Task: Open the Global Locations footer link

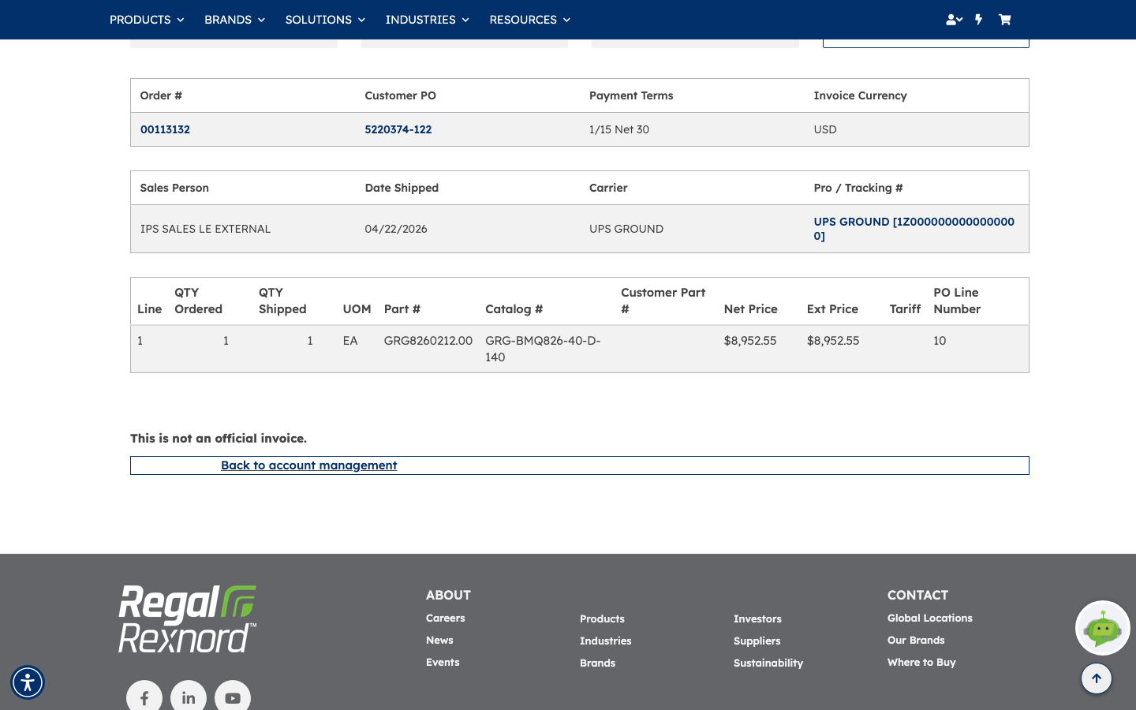Action: coord(930,618)
